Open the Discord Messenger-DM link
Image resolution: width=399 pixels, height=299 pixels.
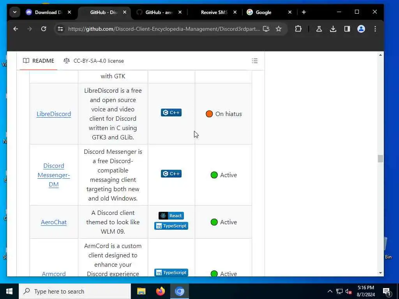54,175
